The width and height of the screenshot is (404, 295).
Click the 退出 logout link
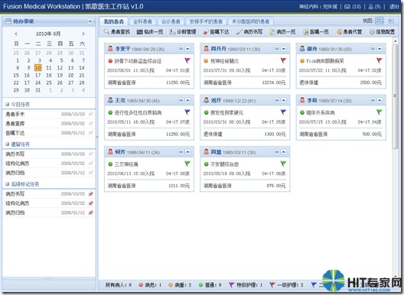(x=394, y=7)
